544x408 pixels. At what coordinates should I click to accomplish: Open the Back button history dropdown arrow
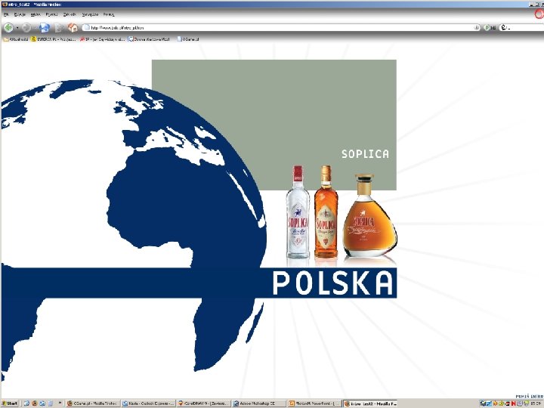click(17, 28)
